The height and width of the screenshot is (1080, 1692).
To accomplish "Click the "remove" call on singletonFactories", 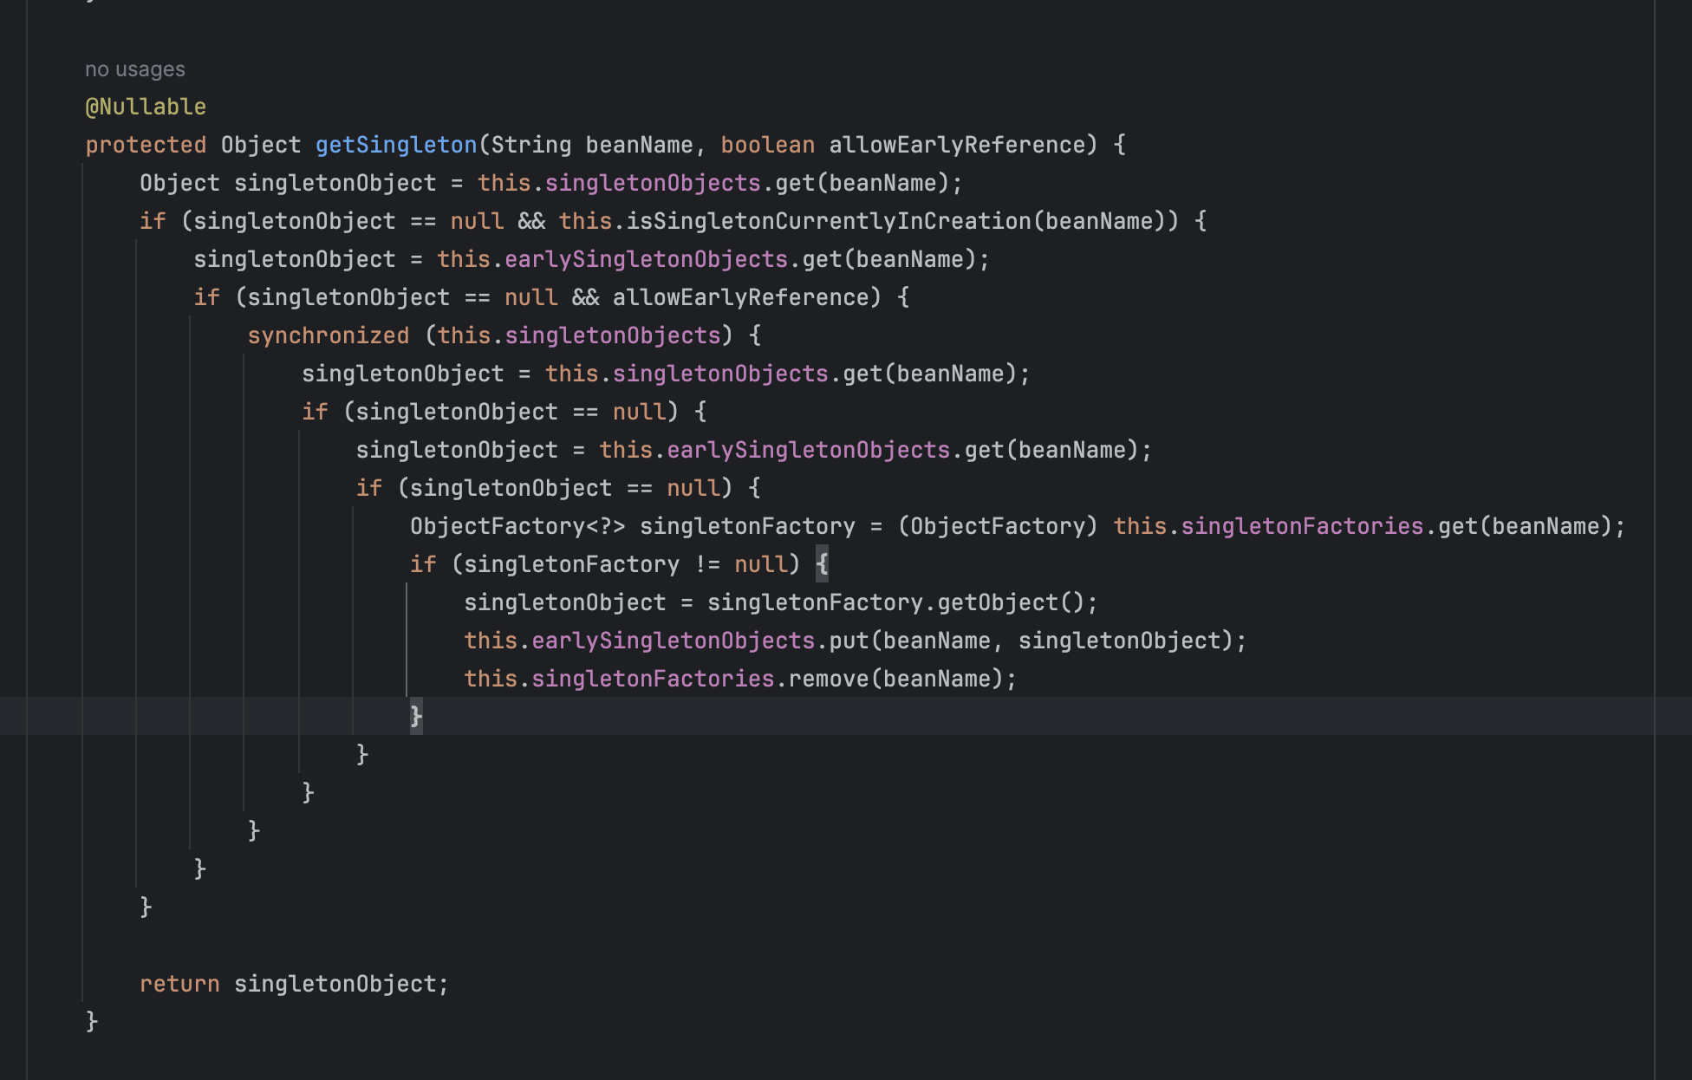I will pyautogui.click(x=829, y=679).
